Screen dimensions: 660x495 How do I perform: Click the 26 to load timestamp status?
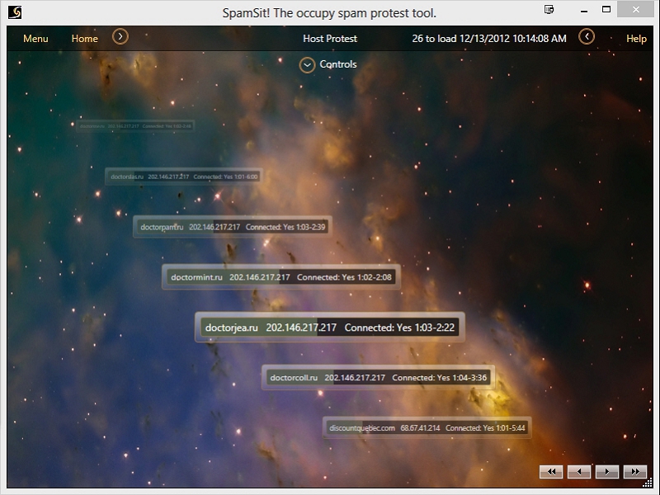(x=489, y=39)
